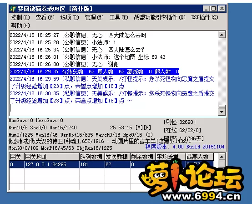252x204 pixels.
Task: Open the 控制(C) menu
Action: (20, 17)
